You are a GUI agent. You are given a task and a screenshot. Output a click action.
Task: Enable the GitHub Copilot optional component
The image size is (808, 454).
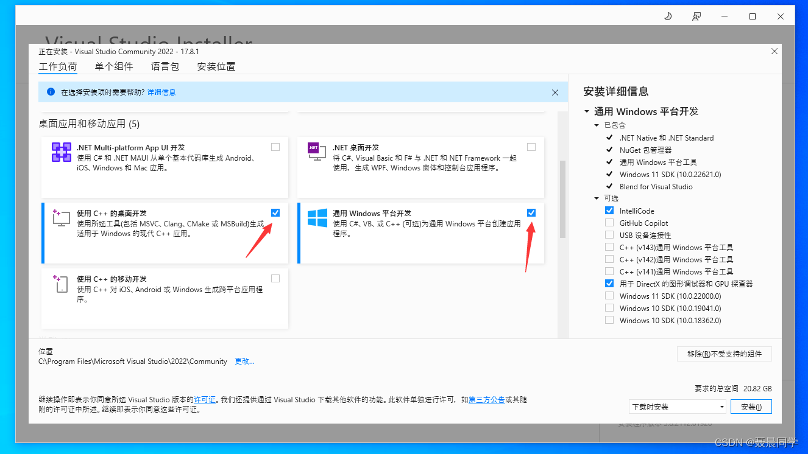(x=609, y=223)
